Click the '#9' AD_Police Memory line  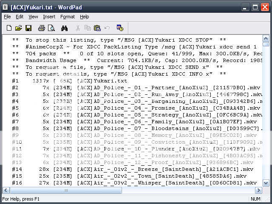click(x=134, y=135)
